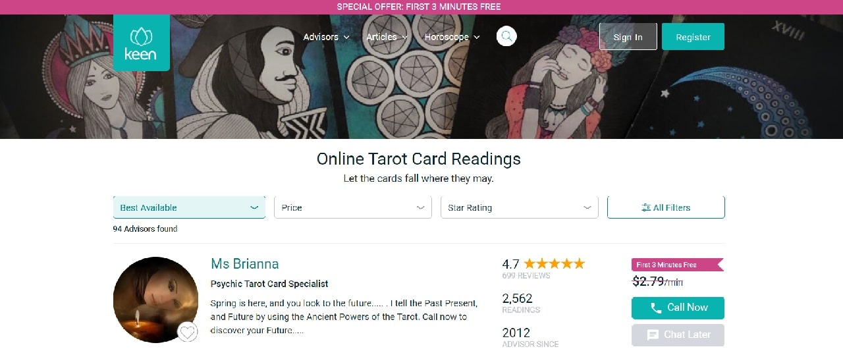The width and height of the screenshot is (843, 349).
Task: Click Ms Brianna's profile photo
Action: point(155,299)
